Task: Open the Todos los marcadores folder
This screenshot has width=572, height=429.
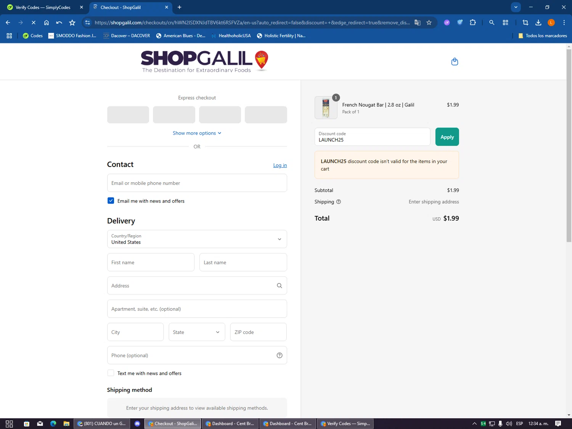Action: pos(543,35)
